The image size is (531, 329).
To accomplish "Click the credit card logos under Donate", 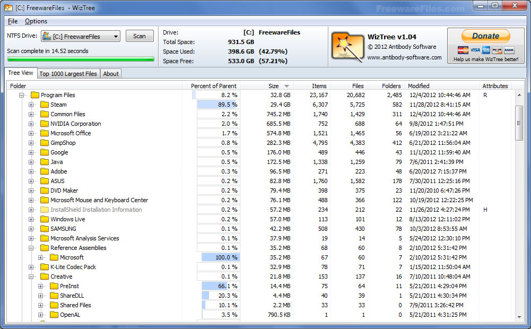I will click(485, 50).
